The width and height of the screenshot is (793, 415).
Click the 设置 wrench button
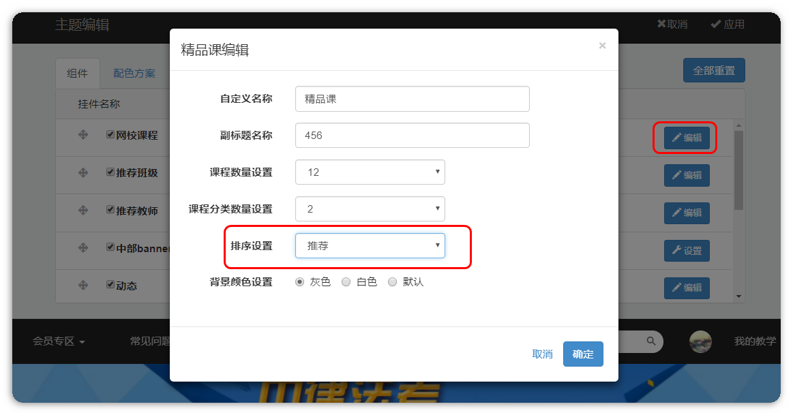tap(687, 251)
